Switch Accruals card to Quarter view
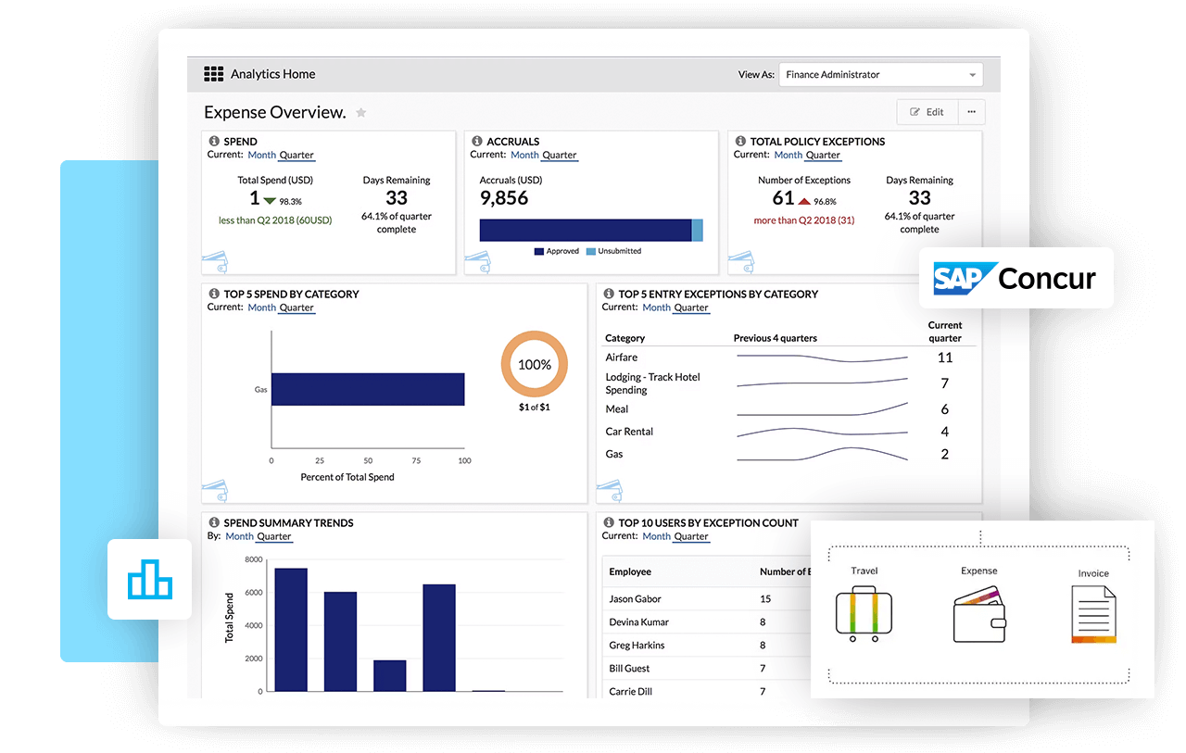Image resolution: width=1186 pixels, height=753 pixels. (x=559, y=156)
